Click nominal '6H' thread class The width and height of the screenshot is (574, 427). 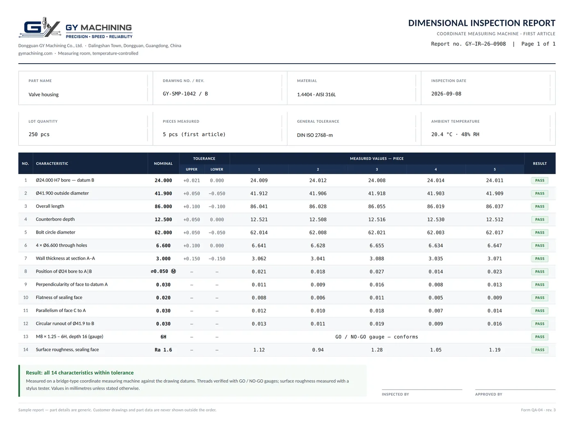coord(163,337)
